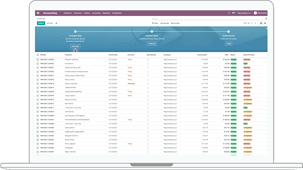Screen dimensions: 303x170
Task: Sort by the Invoice Date column header
Action: pos(113,55)
